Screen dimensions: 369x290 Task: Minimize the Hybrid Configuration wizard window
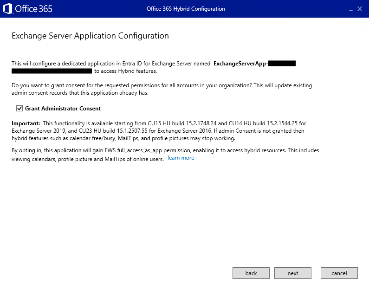click(349, 9)
